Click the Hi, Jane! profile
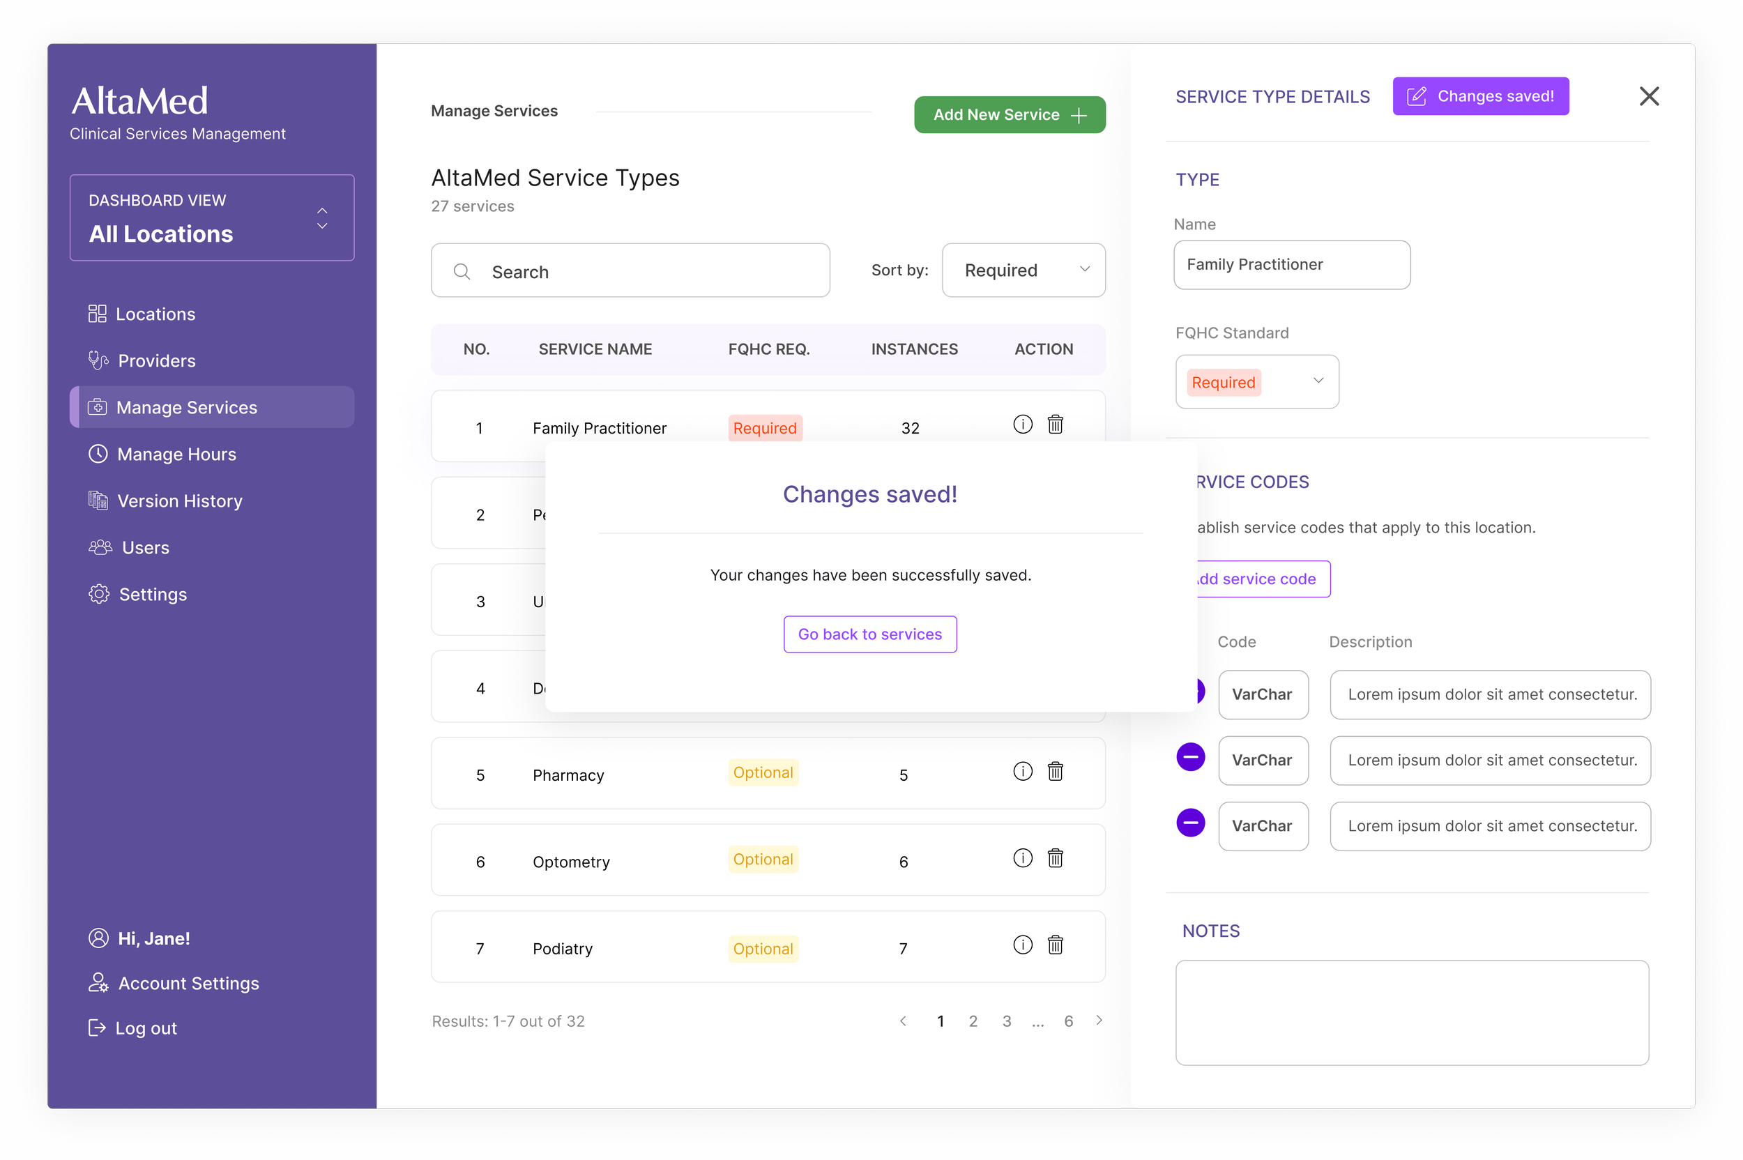This screenshot has height=1160, width=1743. tap(140, 938)
